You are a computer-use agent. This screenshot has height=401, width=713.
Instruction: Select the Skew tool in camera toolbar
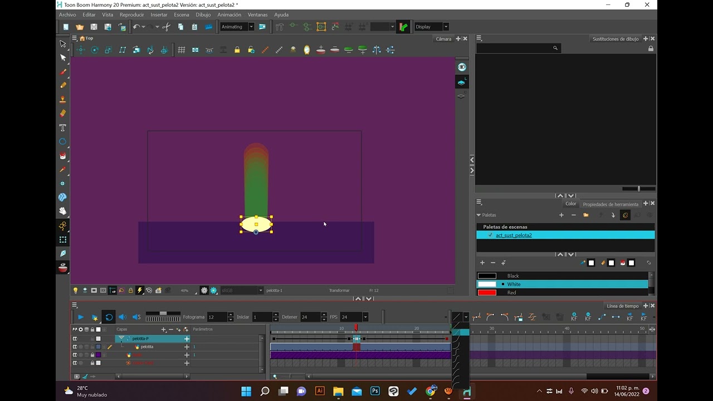tap(123, 50)
